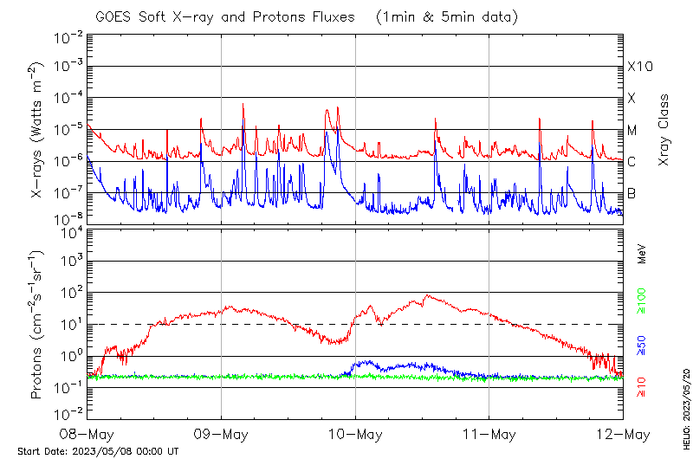Click the Xray Class axis label

coord(664,130)
